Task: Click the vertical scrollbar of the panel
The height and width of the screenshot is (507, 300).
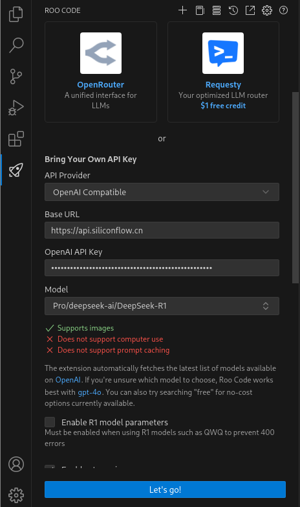Action: 295,187
